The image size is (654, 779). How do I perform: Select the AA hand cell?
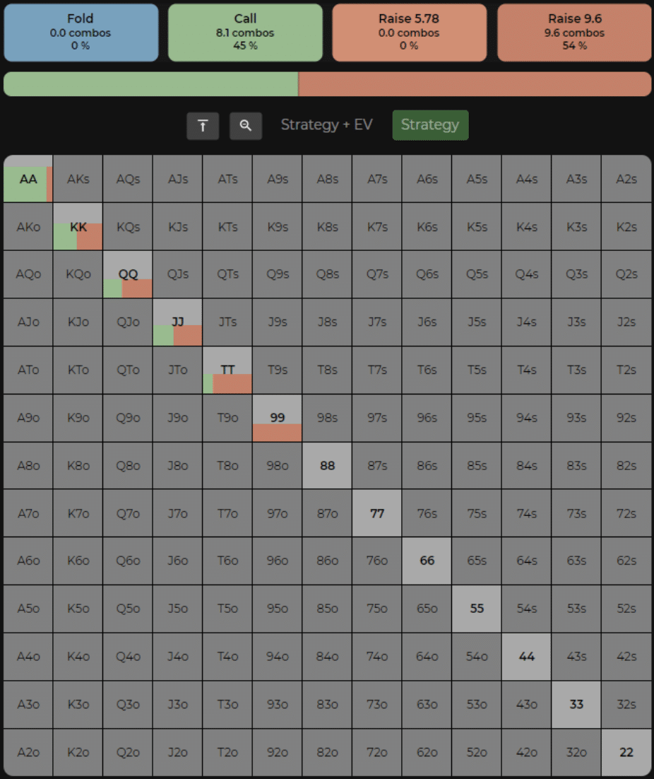pos(28,179)
